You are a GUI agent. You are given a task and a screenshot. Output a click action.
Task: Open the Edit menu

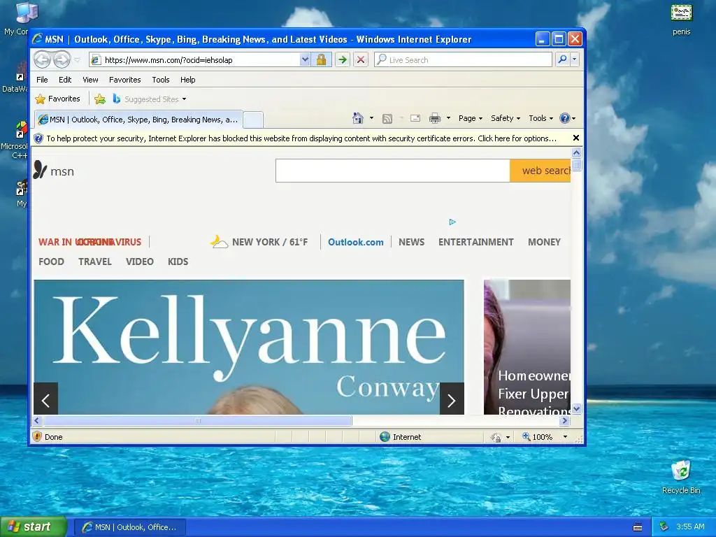point(65,80)
